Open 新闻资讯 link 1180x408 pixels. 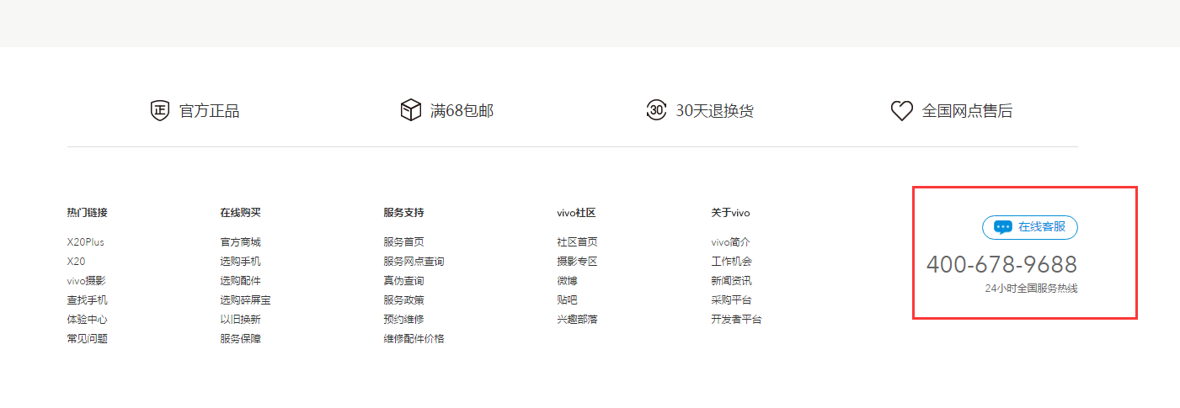tap(731, 281)
